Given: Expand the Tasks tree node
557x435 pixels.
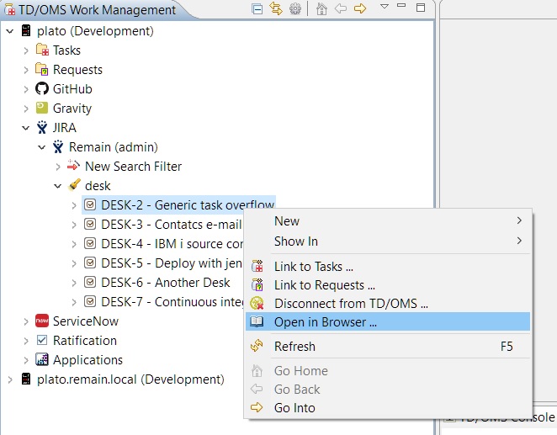Looking at the screenshot, I should [26, 50].
